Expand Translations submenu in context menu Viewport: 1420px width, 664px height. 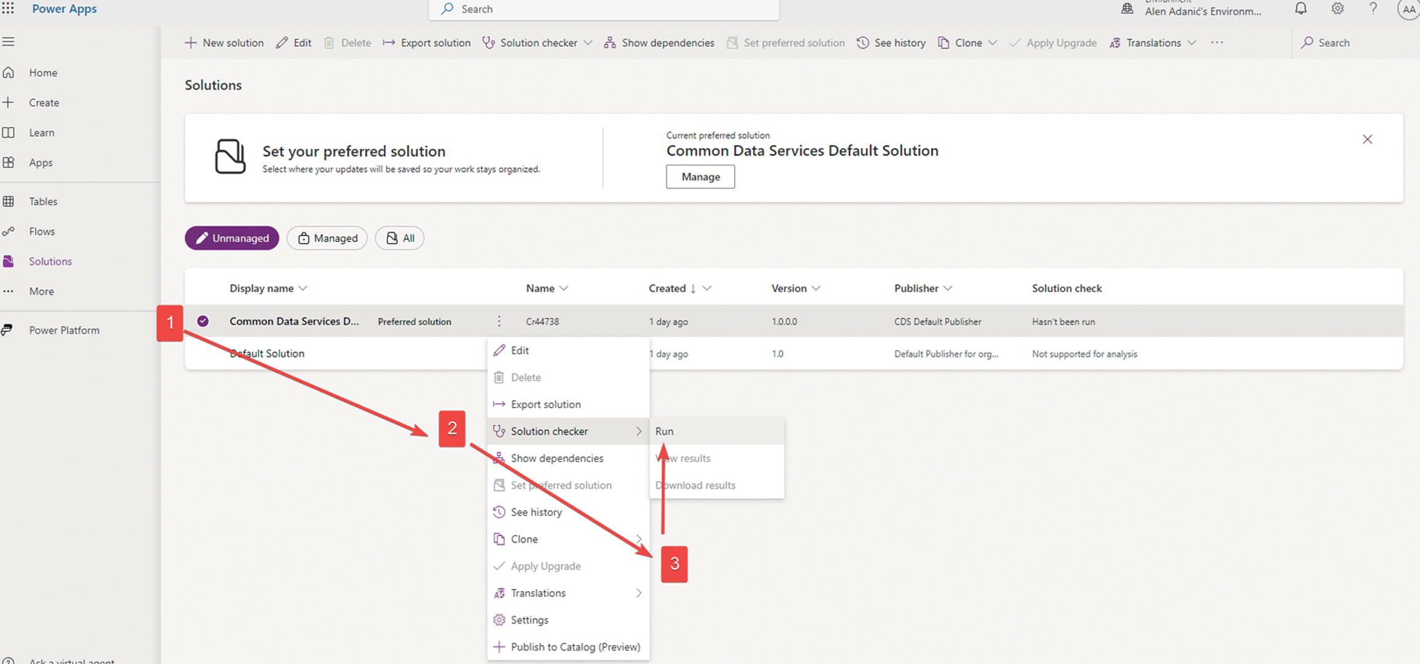coord(639,593)
